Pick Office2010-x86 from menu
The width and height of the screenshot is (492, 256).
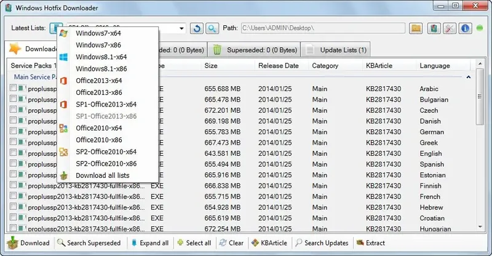click(x=99, y=140)
